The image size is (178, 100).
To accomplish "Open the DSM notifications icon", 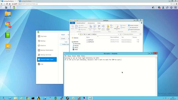I will click(x=159, y=7).
